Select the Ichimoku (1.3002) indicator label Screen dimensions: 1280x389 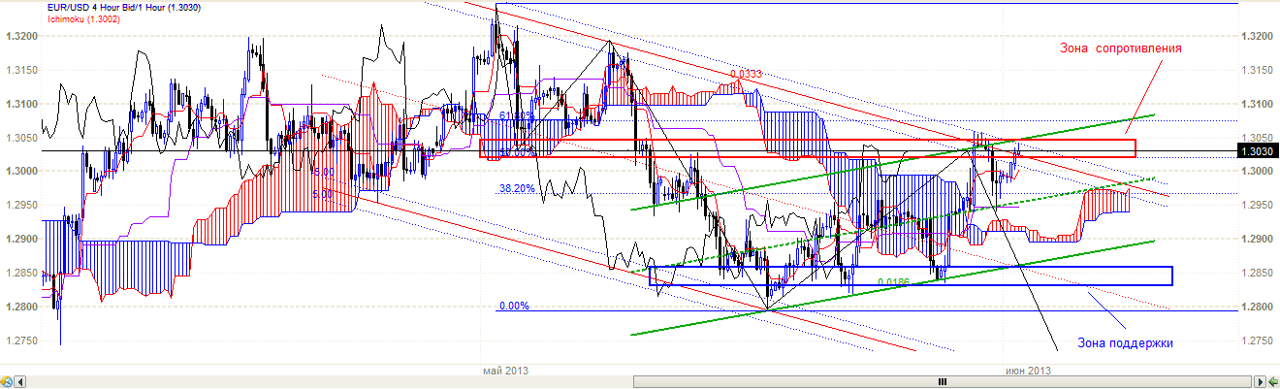pos(85,18)
